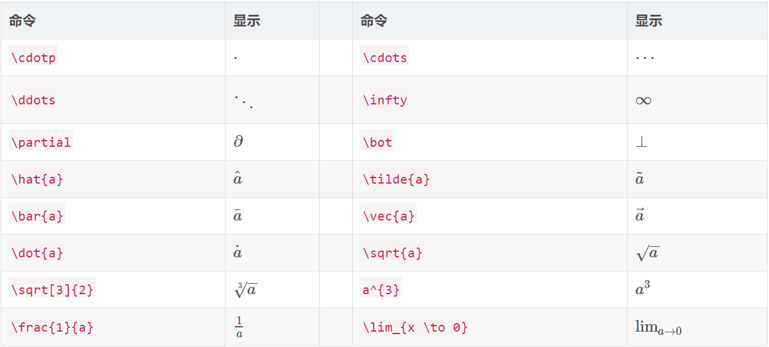Click the first 命令 column header
This screenshot has width=769, height=347.
(x=22, y=21)
